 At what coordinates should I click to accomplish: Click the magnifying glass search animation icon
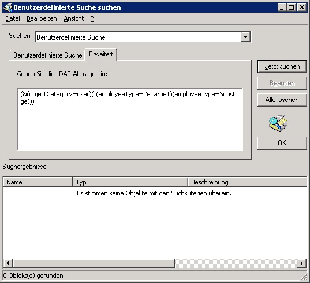pyautogui.click(x=278, y=123)
